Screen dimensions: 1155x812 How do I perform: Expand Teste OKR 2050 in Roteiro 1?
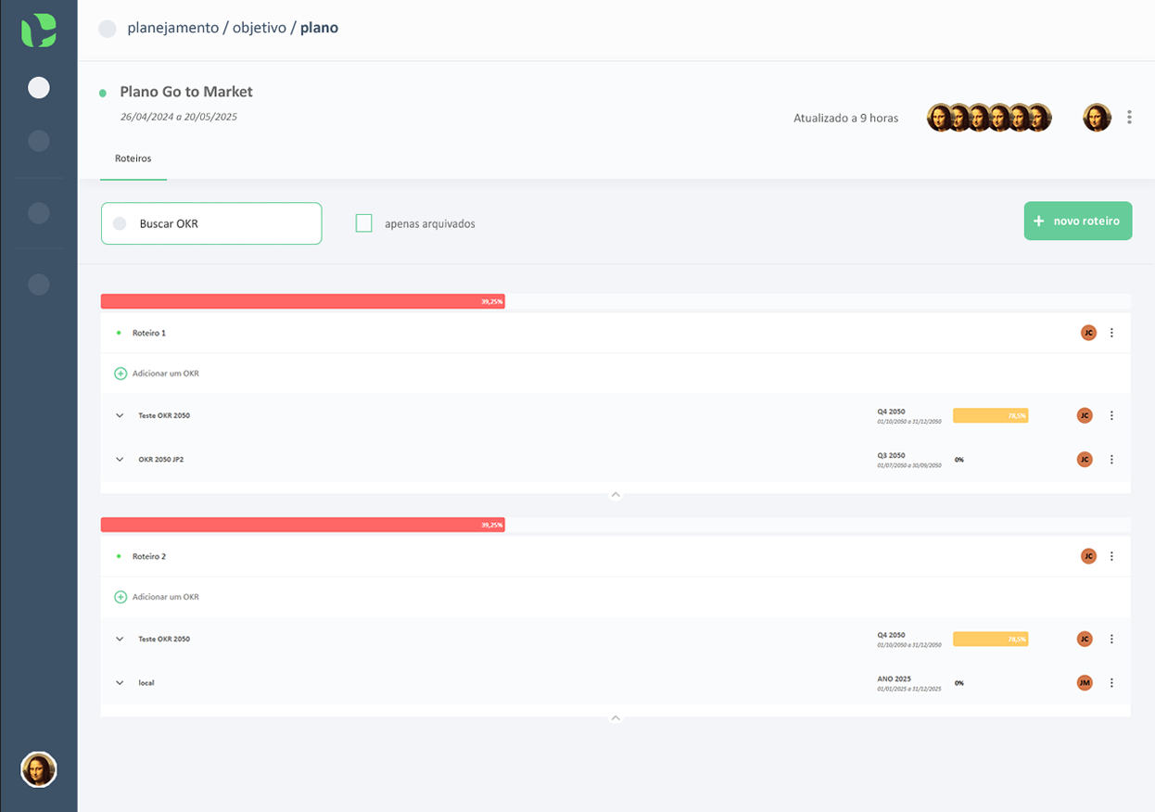pyautogui.click(x=120, y=416)
